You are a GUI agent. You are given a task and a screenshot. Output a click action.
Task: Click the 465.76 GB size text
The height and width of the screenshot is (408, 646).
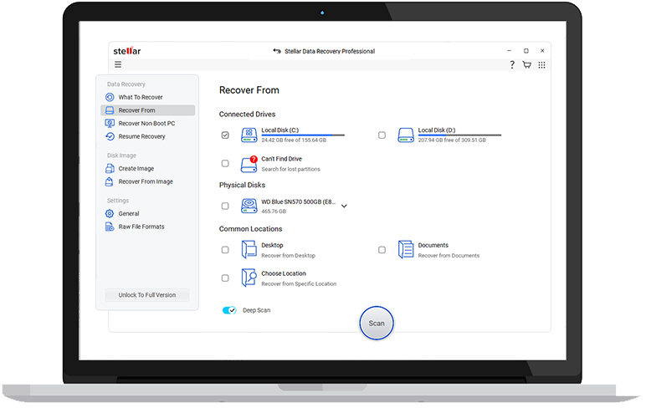274,212
